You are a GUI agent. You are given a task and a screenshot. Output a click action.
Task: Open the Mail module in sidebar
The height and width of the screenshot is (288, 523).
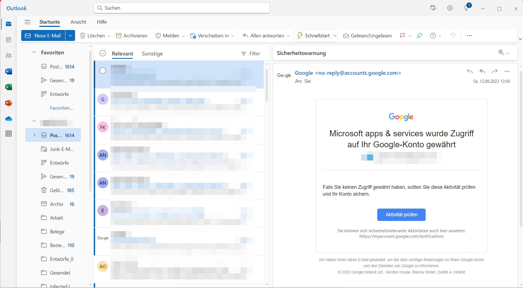coord(9,24)
